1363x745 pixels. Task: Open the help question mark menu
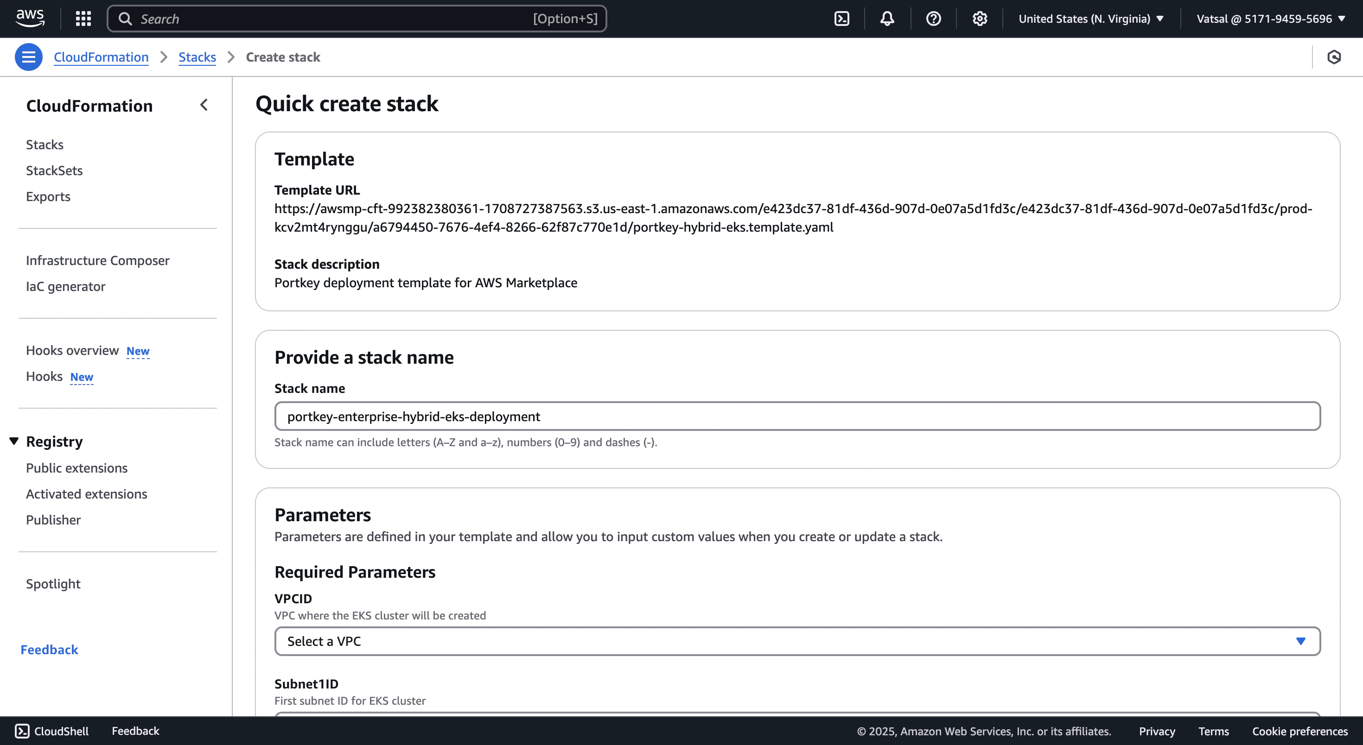933,19
